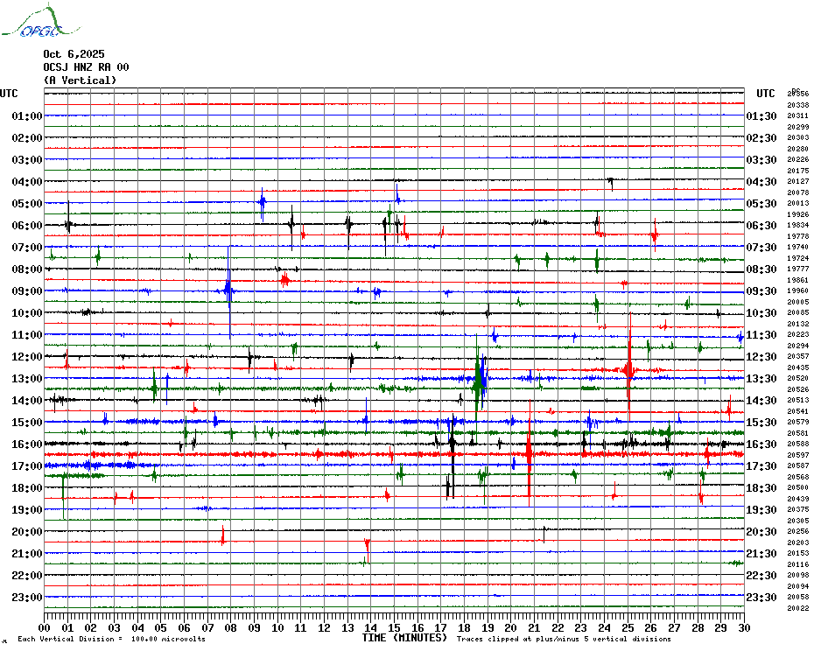Viewport: 814px width, 651px height.
Task: Click the 23:00 hour label on left axis
Action: click(27, 598)
